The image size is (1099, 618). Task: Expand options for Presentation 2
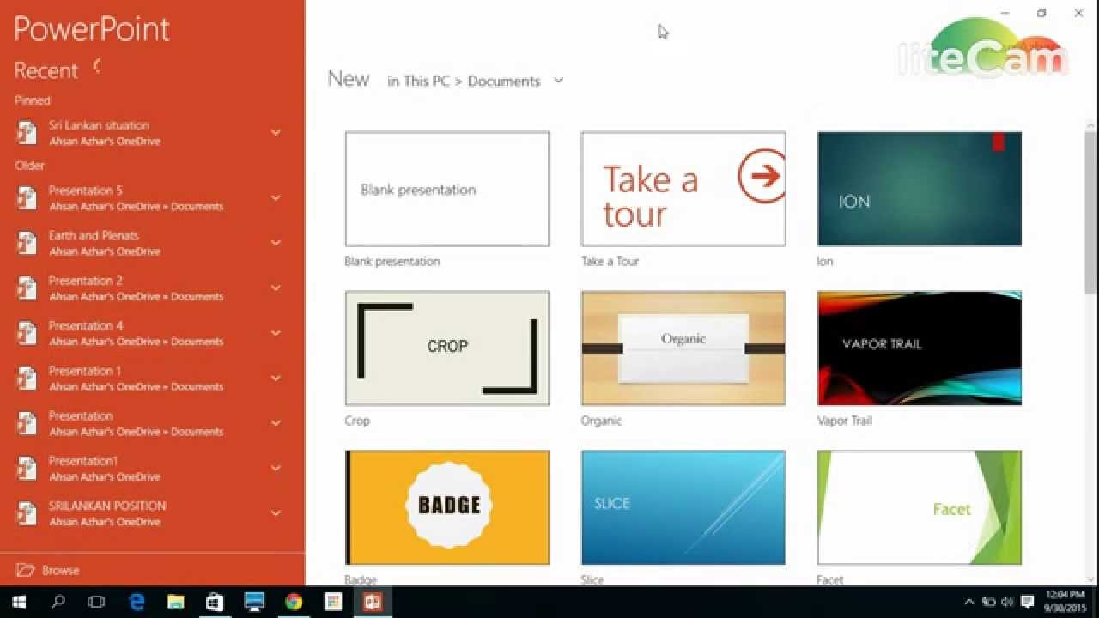[x=276, y=288]
